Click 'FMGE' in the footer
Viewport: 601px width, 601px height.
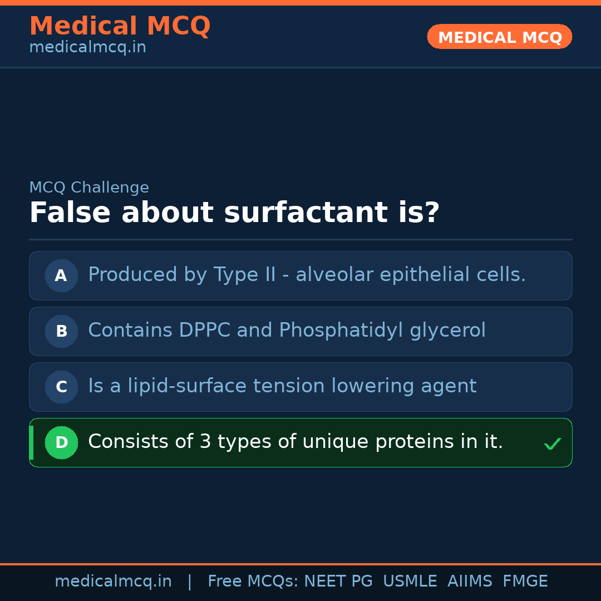[525, 582]
